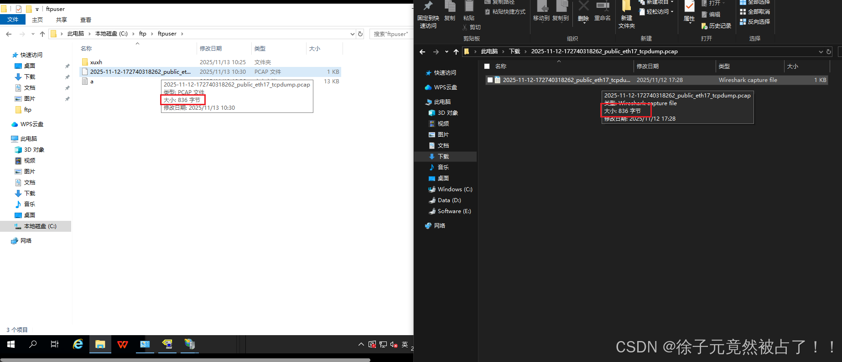Image resolution: width=842 pixels, height=362 pixels.
Task: Click 全部取消 select none in ribbon
Action: click(x=755, y=12)
